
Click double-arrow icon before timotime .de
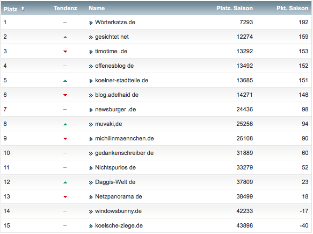91,52
